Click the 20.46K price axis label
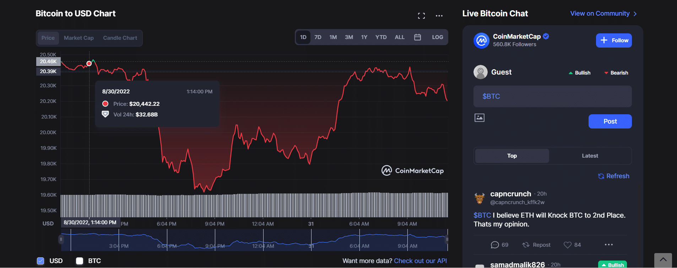This screenshot has height=268, width=677. coord(48,61)
